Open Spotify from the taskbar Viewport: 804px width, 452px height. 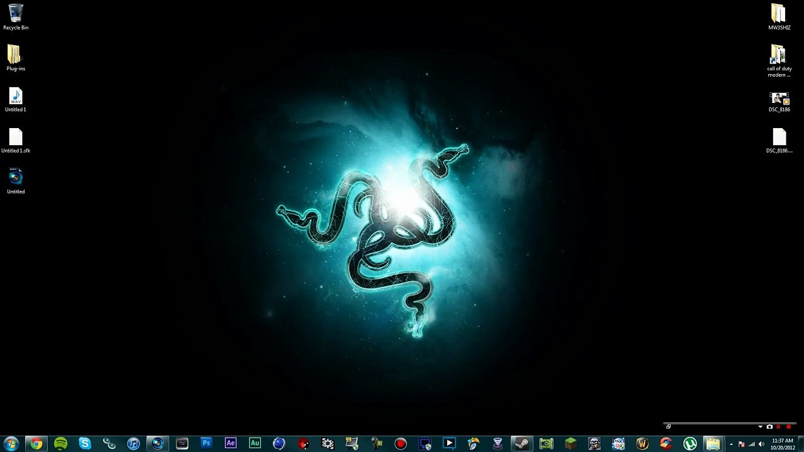[61, 444]
